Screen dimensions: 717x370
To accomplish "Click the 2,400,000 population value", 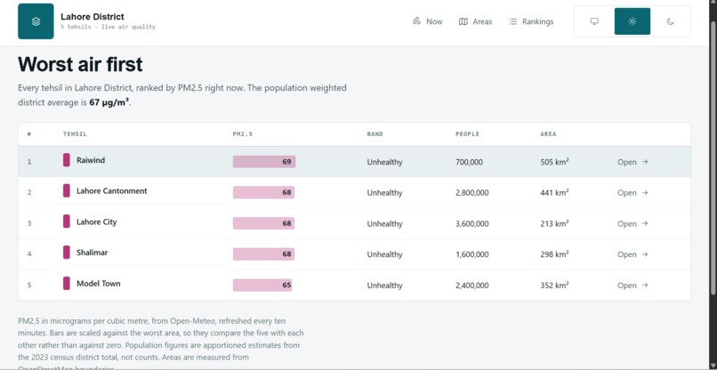I will (471, 286).
